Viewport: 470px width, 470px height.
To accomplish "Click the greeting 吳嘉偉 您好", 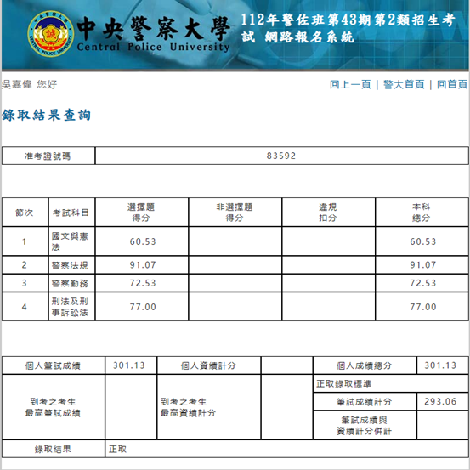I will pos(29,84).
